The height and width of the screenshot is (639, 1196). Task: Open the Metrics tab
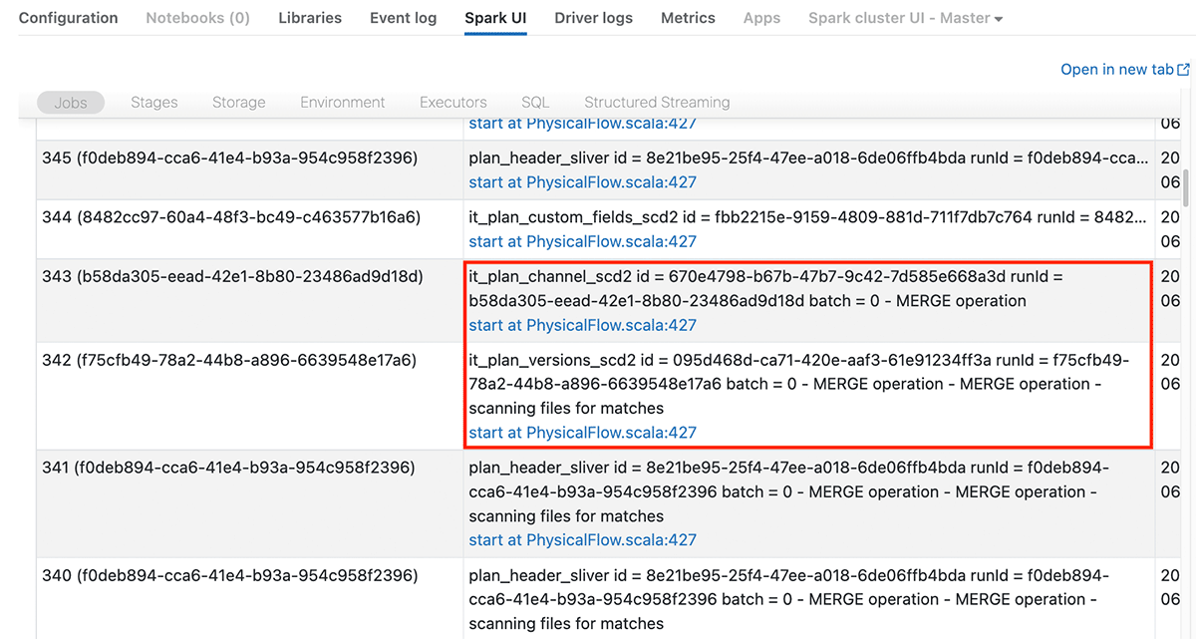[688, 18]
